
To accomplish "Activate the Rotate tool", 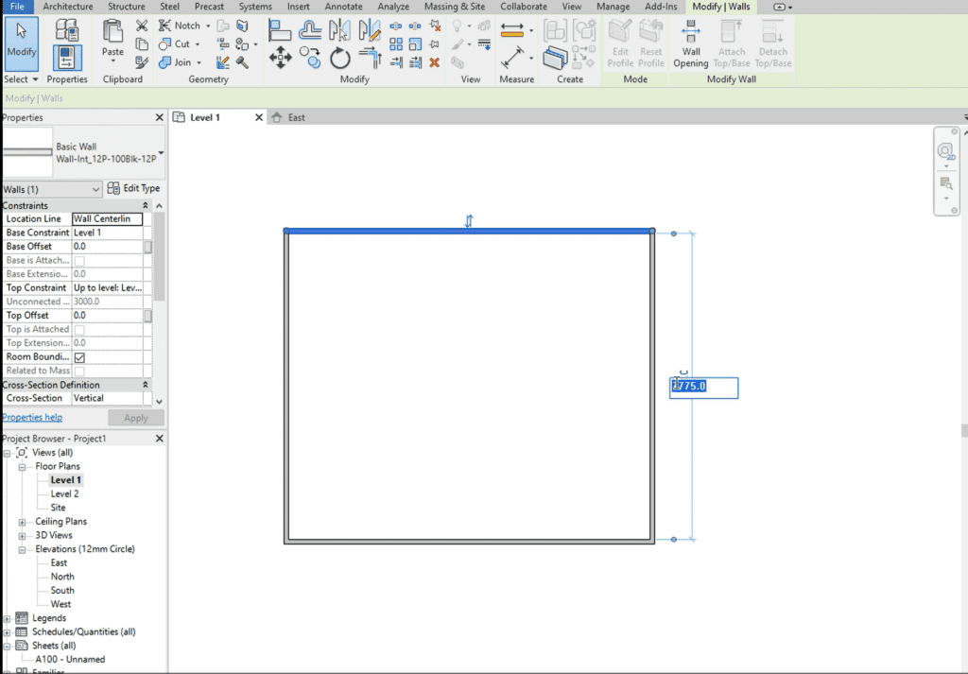I will (340, 60).
